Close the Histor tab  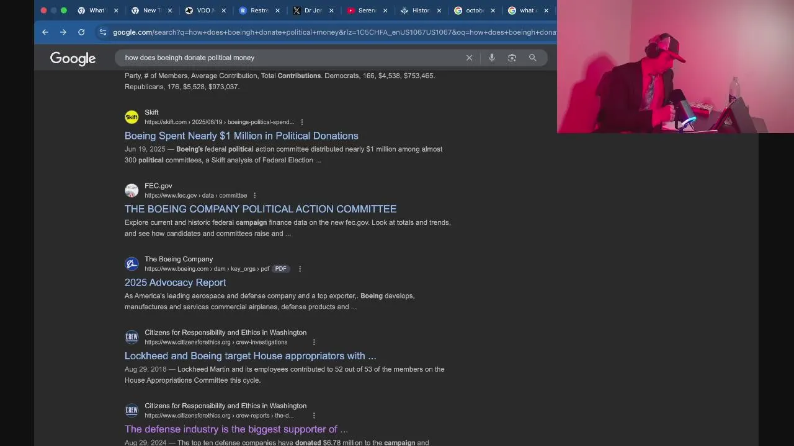tap(439, 11)
